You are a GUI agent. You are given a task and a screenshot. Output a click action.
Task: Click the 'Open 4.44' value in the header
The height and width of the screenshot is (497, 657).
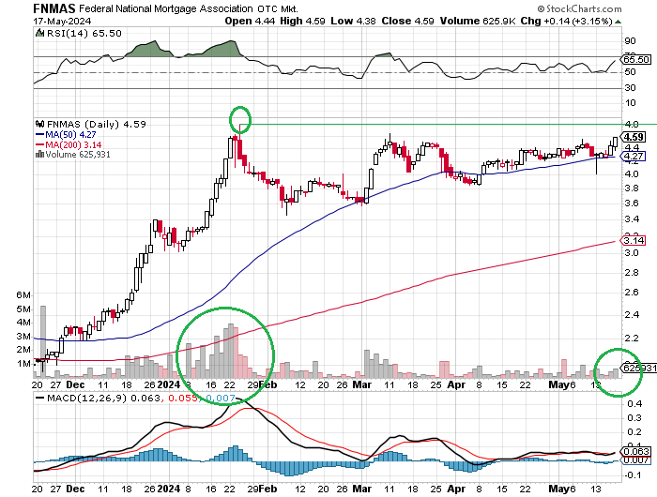pos(250,21)
